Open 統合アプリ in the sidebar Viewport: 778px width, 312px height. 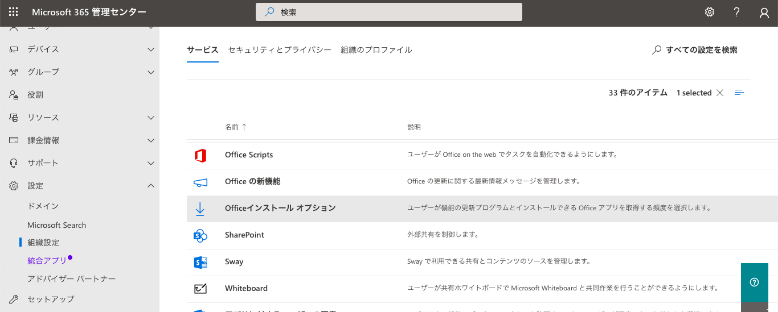47,261
